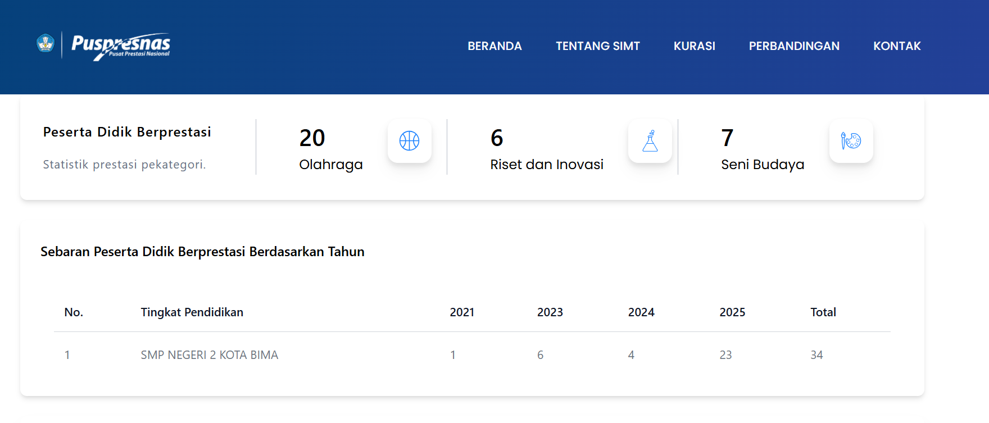Select the 6 Riset dan Inovasi statistic
Screen dimensions: 989x423
[546, 149]
